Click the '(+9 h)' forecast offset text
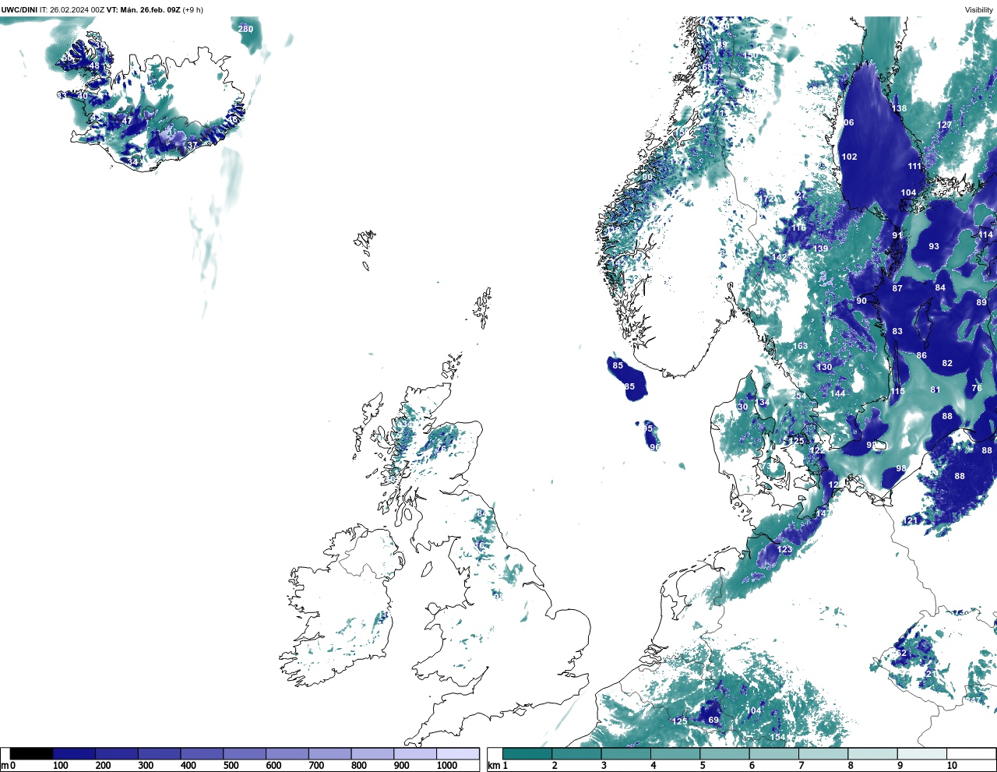 pyautogui.click(x=193, y=9)
